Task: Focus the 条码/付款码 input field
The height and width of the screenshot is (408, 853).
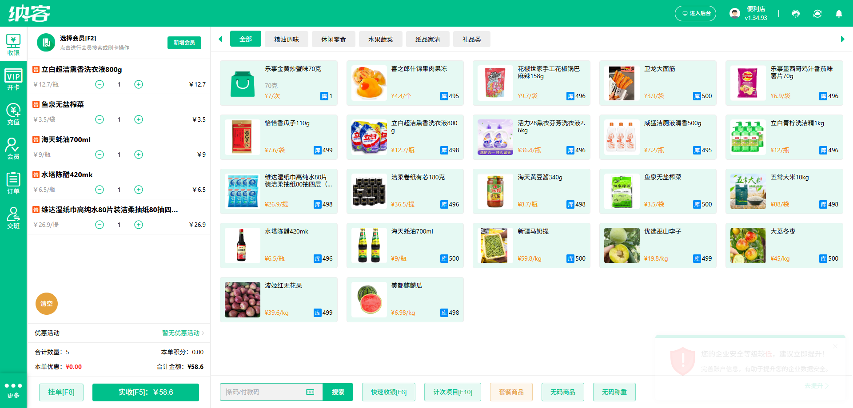Action: 271,392
